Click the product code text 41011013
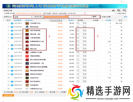 [x=18, y=42]
